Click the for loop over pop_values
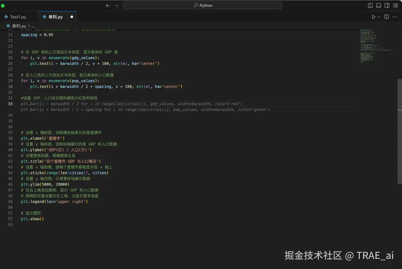The height and width of the screenshot is (269, 402). tap(60, 81)
